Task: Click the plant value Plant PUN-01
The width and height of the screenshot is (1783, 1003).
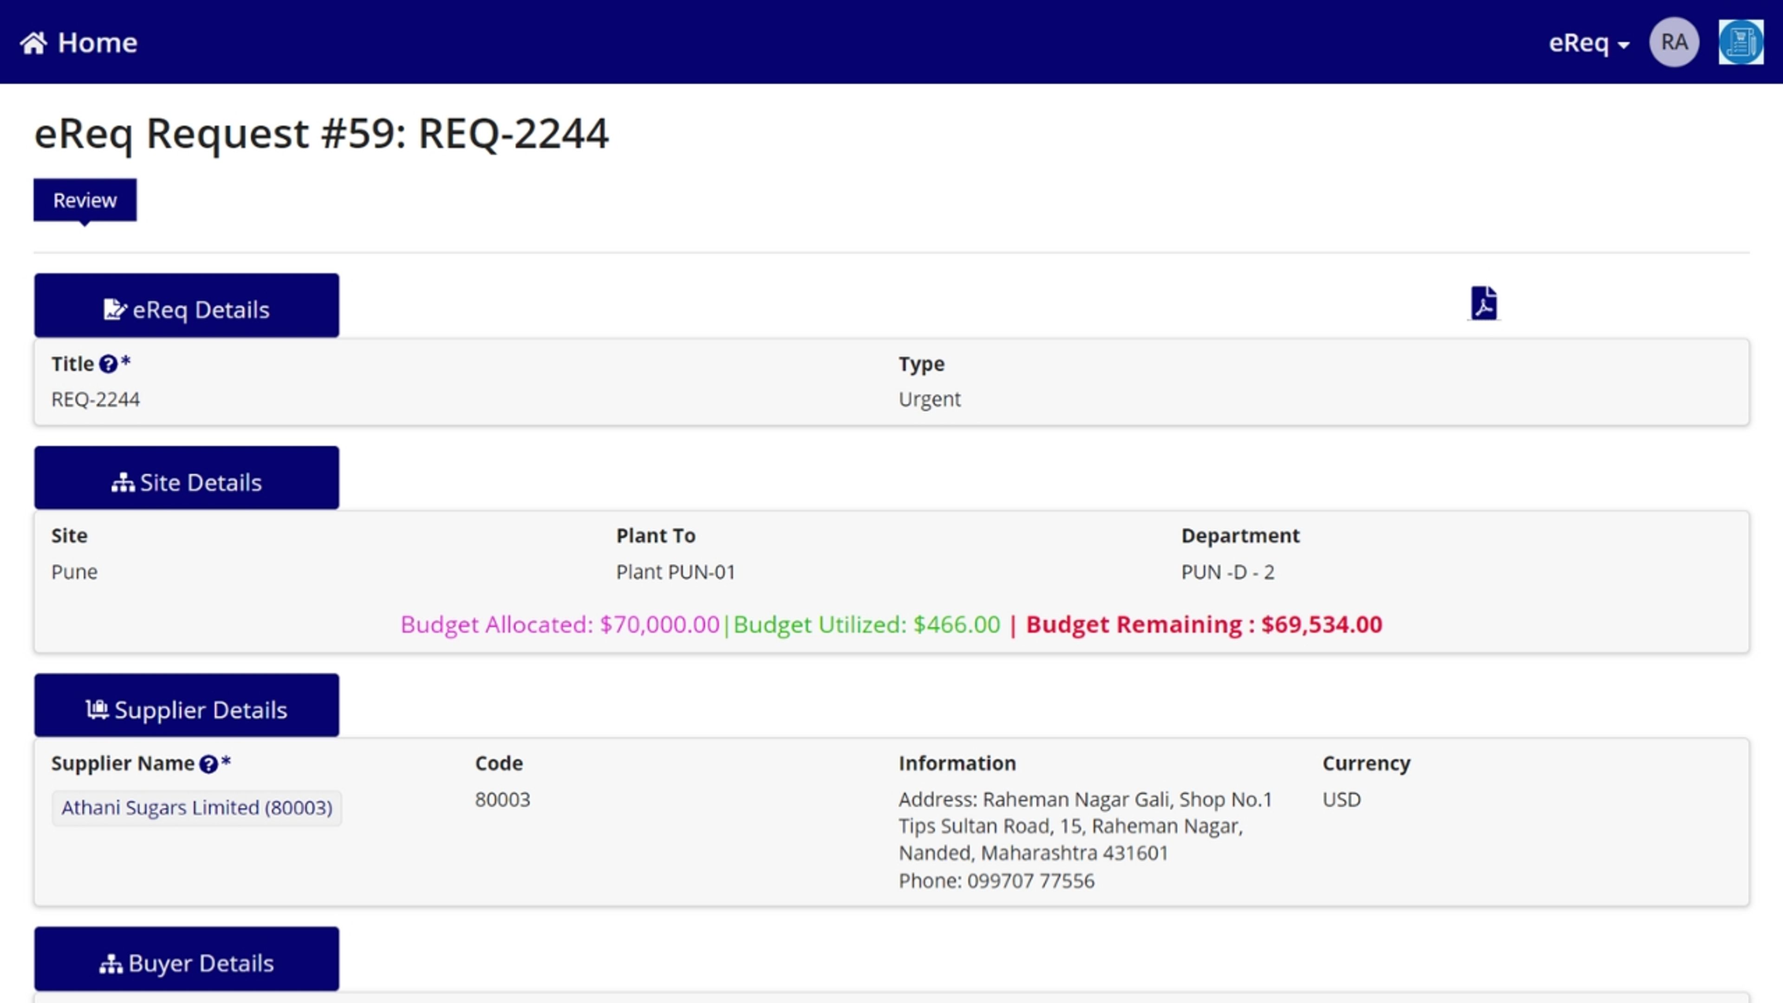Action: [x=676, y=572]
